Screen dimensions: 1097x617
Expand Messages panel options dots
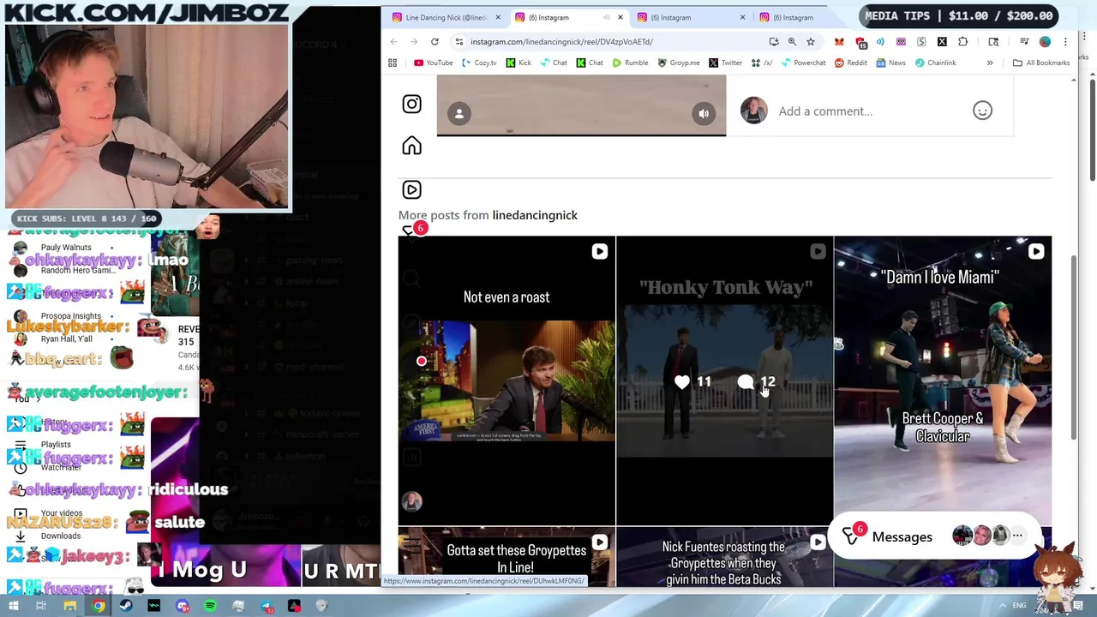tap(1017, 536)
